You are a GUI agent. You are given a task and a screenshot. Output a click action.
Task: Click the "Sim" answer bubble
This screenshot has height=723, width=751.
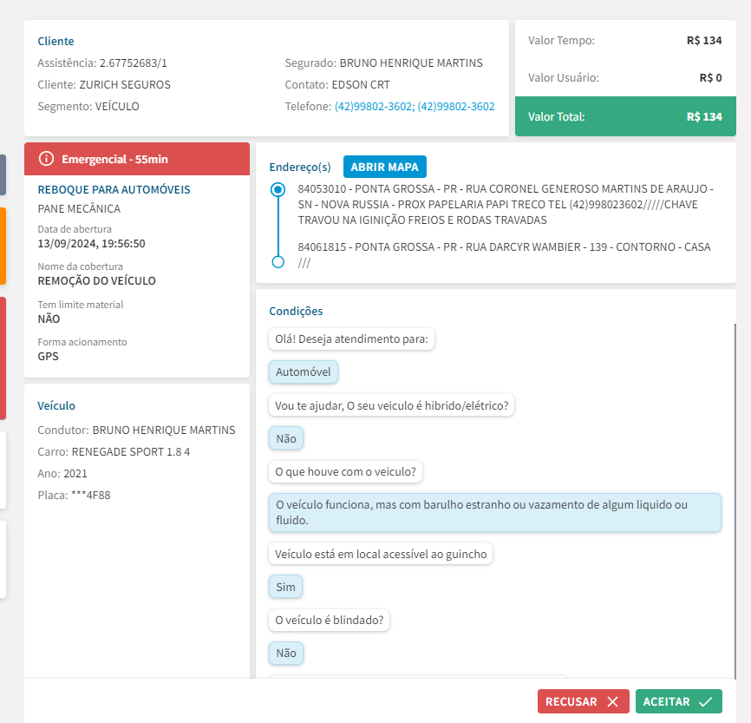pos(285,588)
